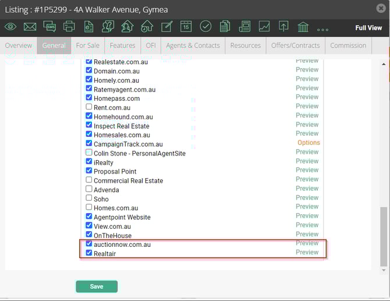This screenshot has width=390, height=301.
Task: Open Preview for Homely.com.au
Action: pyautogui.click(x=307, y=79)
